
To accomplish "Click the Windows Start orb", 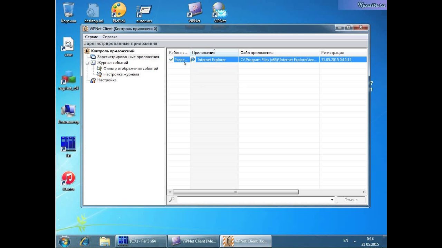I will 65,241.
